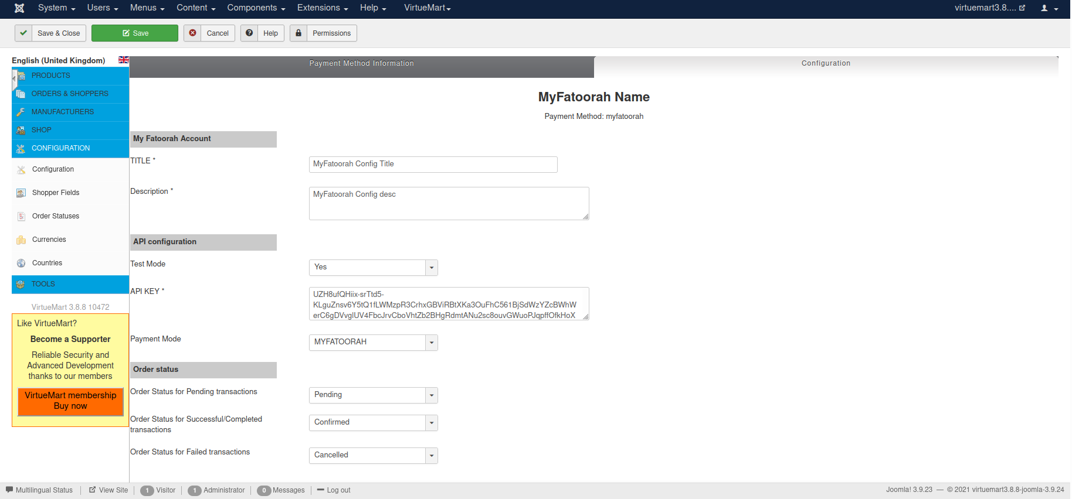Screen dimensions: 1072x499
Task: Open the Successful/Completed status dropdown
Action: pyautogui.click(x=432, y=423)
